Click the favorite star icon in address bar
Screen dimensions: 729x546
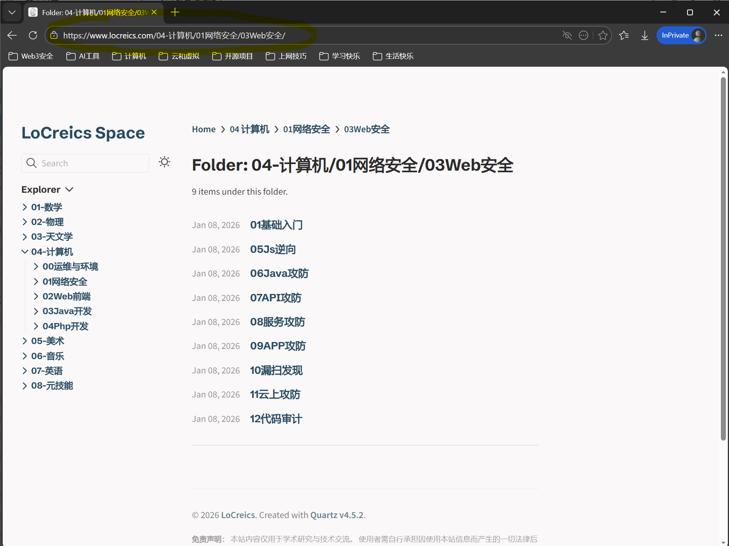603,35
